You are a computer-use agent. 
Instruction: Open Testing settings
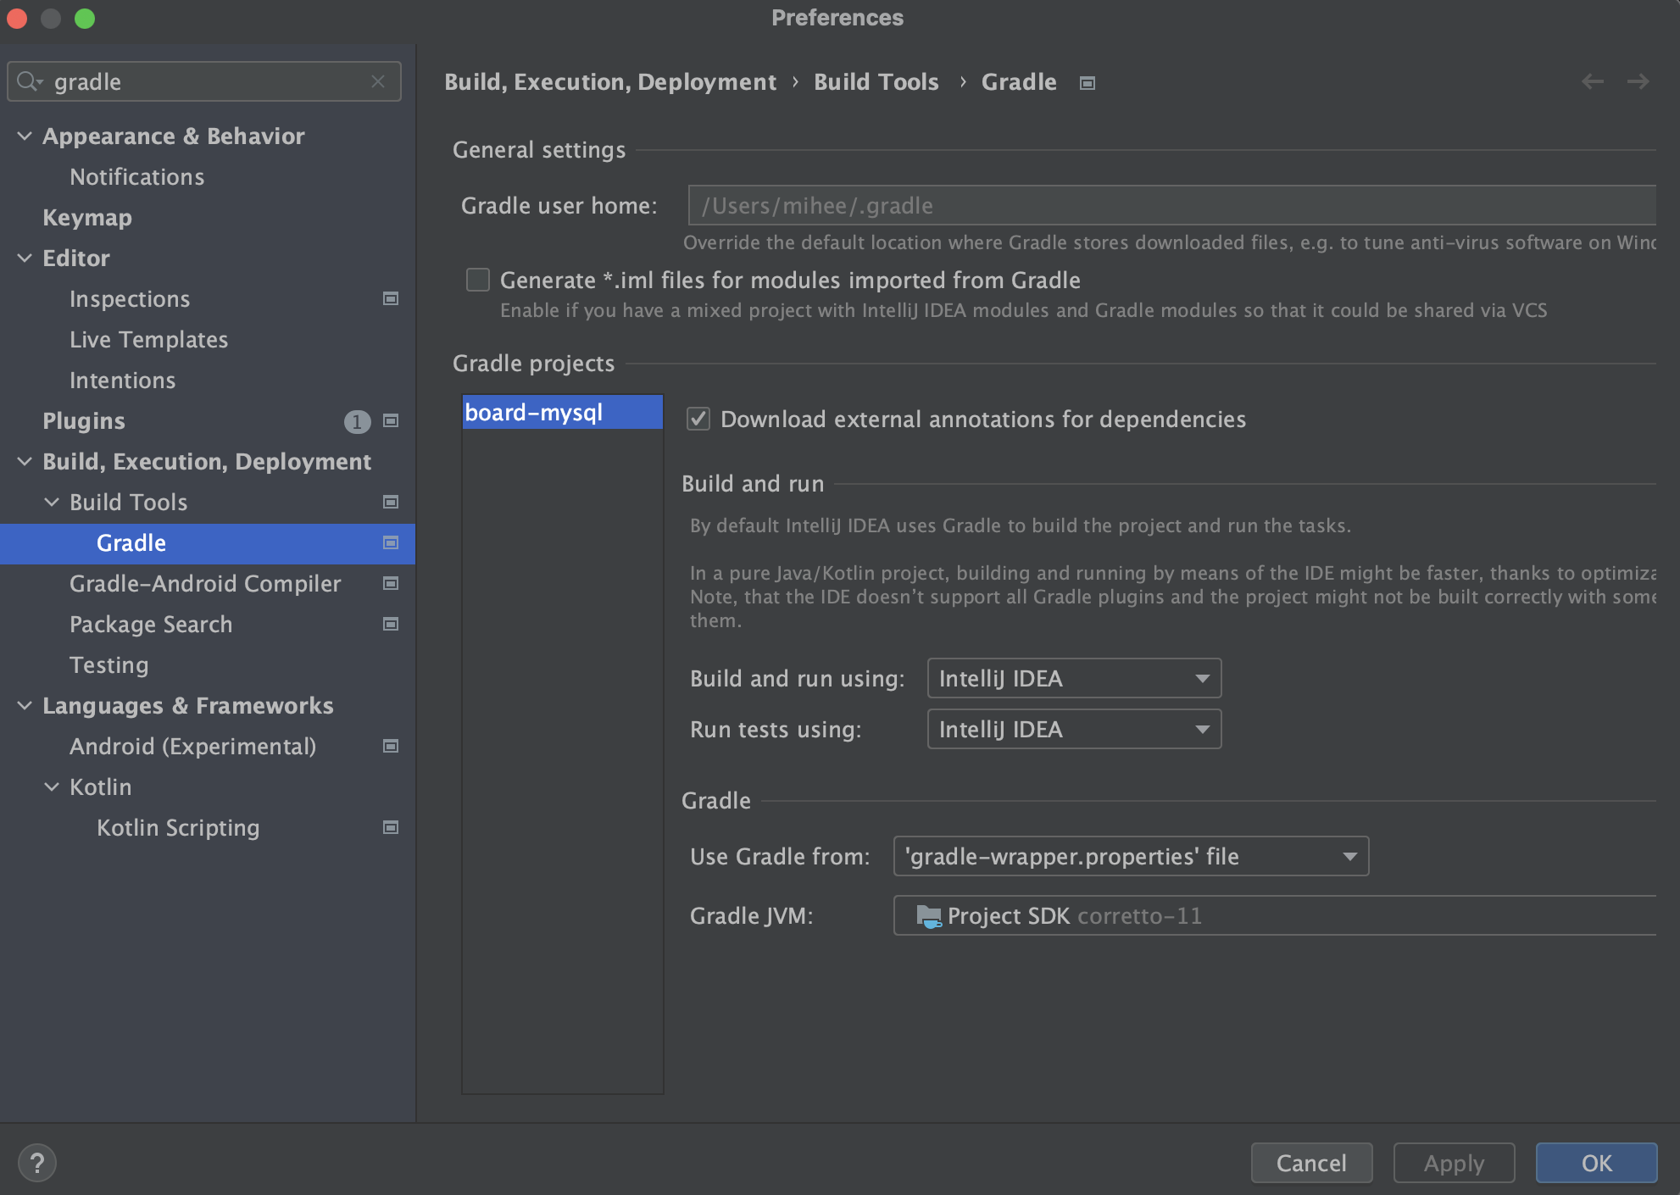click(x=109, y=664)
